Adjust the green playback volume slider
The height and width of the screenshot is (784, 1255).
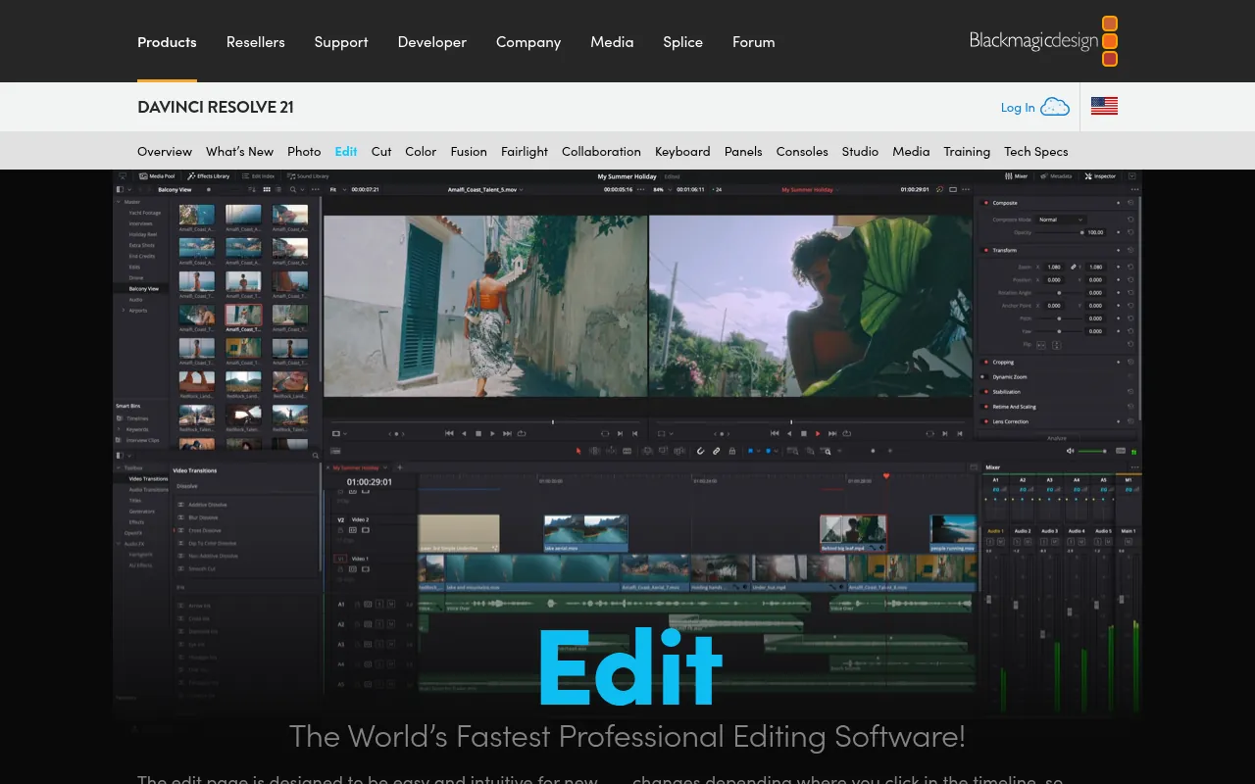(x=1092, y=451)
